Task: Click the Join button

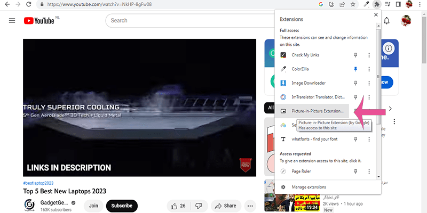Action: (93, 206)
